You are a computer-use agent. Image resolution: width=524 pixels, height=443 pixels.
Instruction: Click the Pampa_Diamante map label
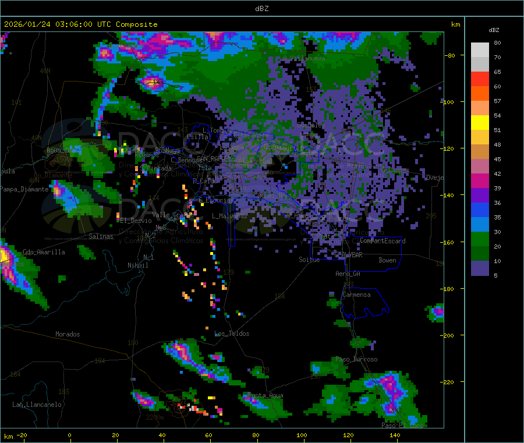tap(24, 189)
